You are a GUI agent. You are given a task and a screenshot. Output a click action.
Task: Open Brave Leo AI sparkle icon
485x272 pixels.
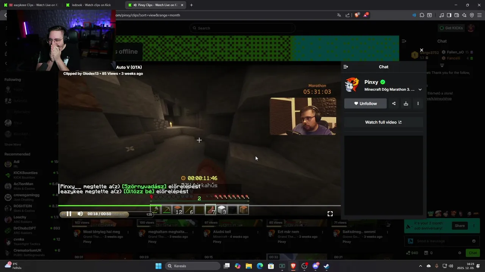click(464, 15)
